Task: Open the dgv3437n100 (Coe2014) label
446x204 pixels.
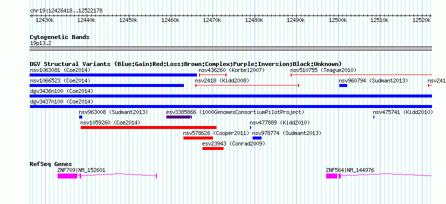Action: coord(62,101)
